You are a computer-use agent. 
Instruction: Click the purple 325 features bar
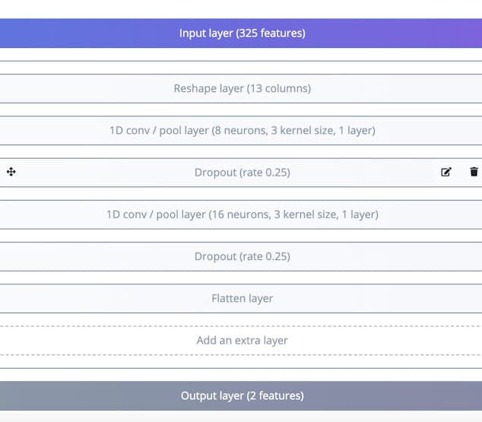(242, 33)
